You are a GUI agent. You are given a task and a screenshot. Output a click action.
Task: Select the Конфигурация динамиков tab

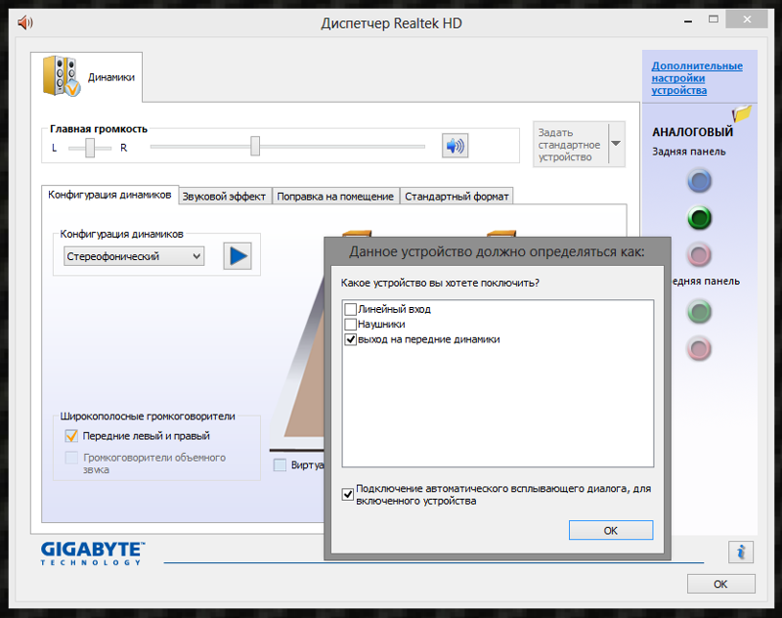click(x=109, y=195)
